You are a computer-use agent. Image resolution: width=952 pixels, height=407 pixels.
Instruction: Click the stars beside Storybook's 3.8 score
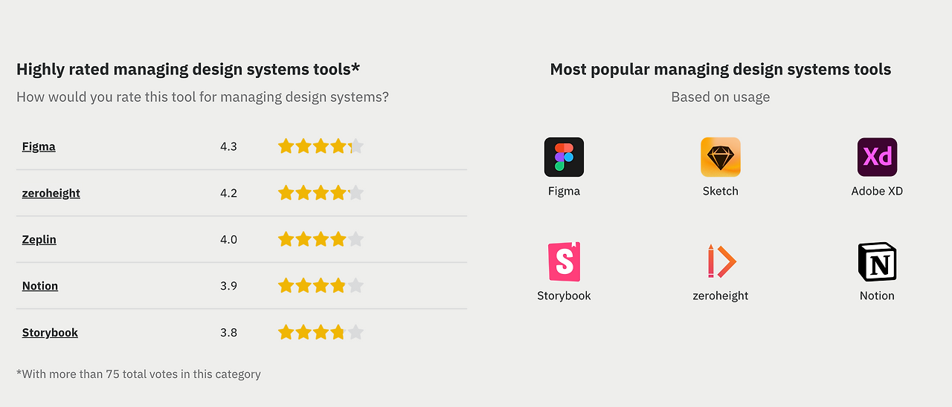click(x=321, y=332)
